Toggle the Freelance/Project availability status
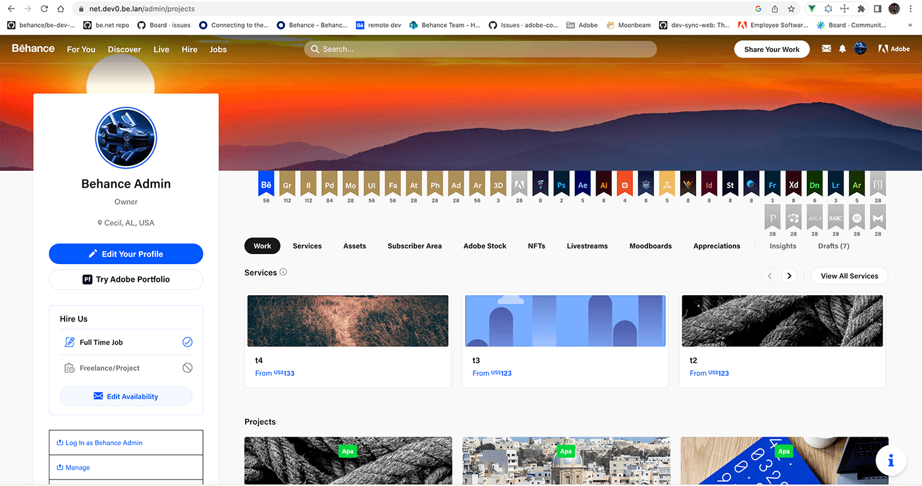The height and width of the screenshot is (486, 922). coord(187,368)
